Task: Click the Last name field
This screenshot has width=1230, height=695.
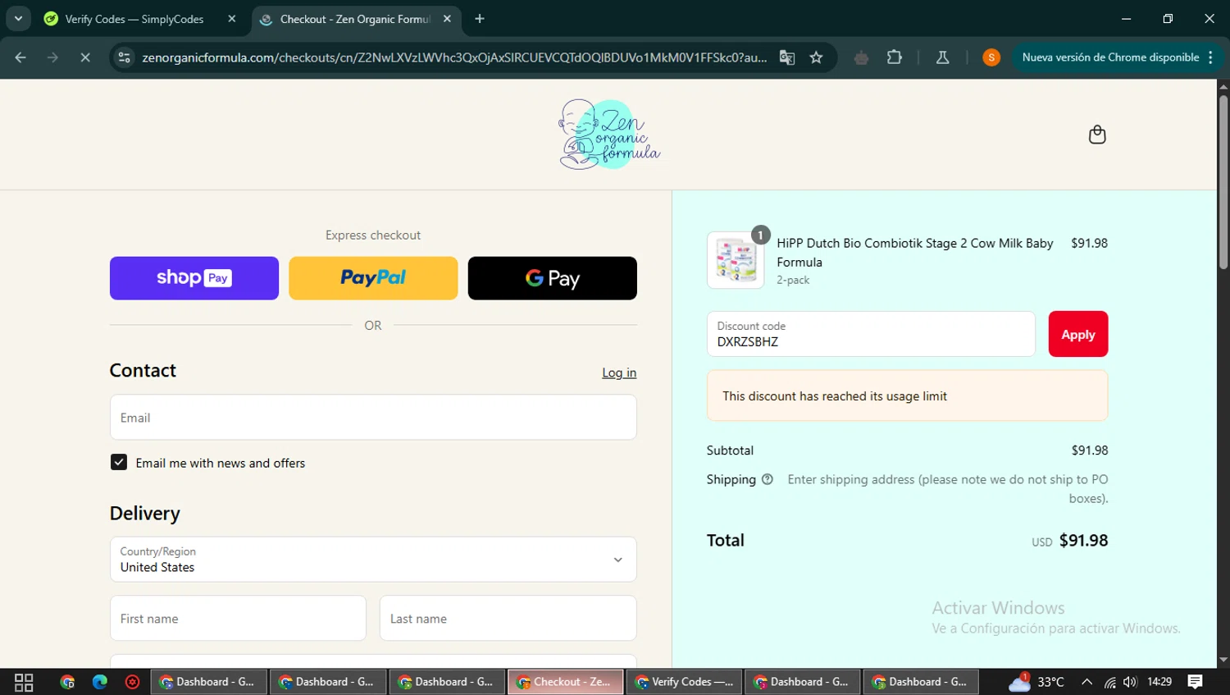Action: (508, 619)
